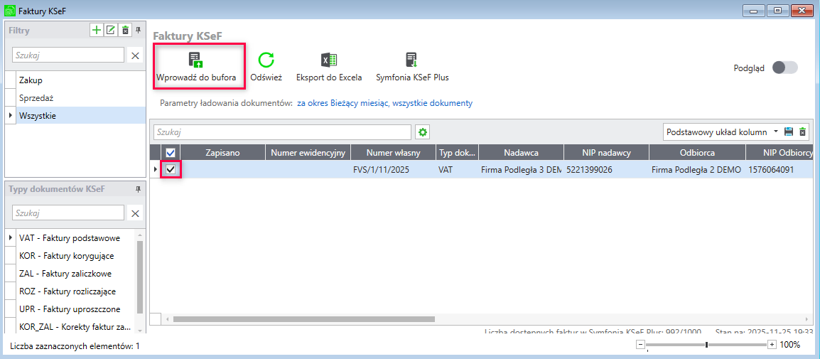Open the Podstawowy układ kolumn dropdown
The image size is (820, 359).
tap(776, 132)
